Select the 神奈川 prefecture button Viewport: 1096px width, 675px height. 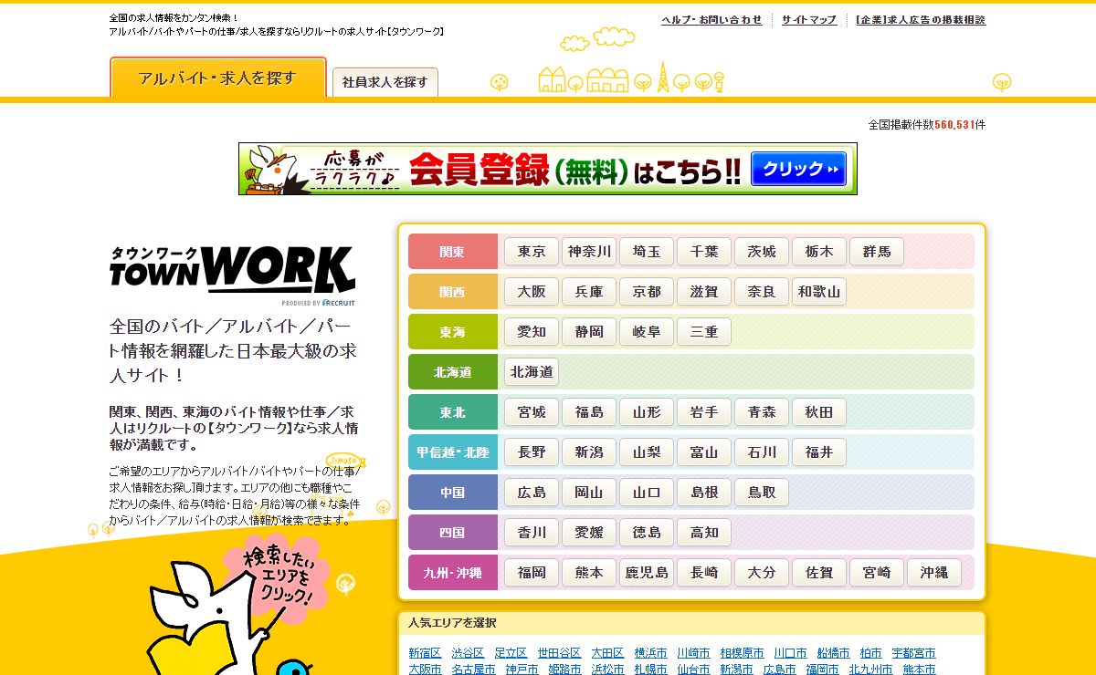pos(589,252)
